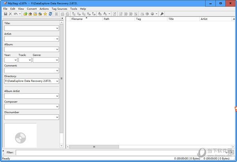Expand the Comment field dropdown
Image resolution: width=237 pixels, height=162 pixels.
click(x=57, y=71)
